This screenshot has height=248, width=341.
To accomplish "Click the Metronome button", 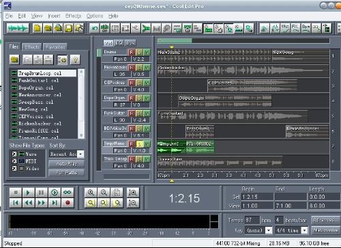I will [x=325, y=230].
